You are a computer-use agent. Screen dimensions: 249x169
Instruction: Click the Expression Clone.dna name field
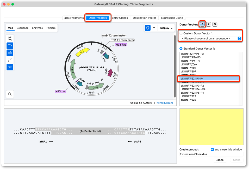[211, 154]
